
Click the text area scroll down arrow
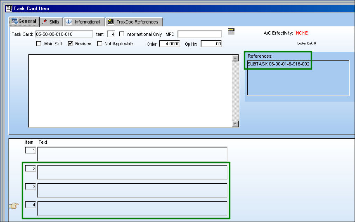pyautogui.click(x=235, y=124)
